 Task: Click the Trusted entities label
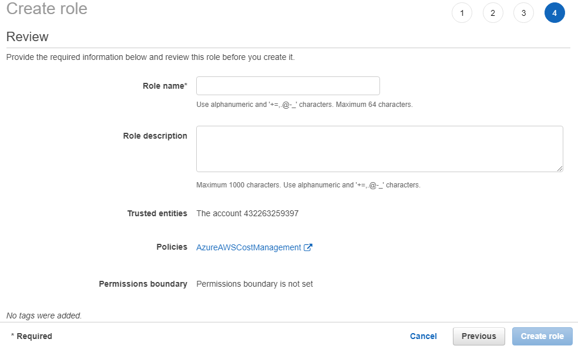click(x=157, y=213)
